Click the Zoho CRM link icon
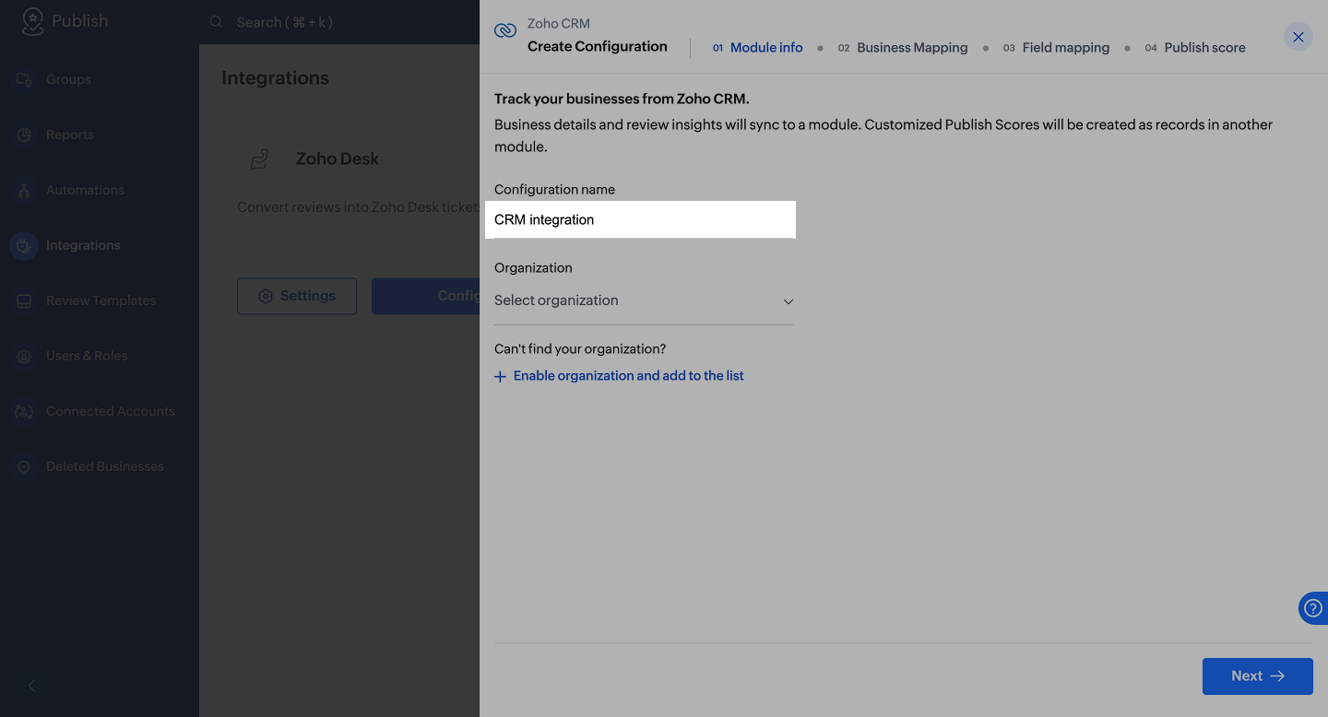The image size is (1328, 717). pos(505,30)
